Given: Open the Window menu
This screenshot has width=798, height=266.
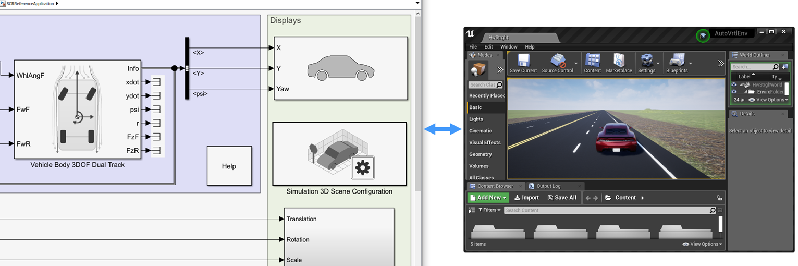Looking at the screenshot, I should point(509,47).
